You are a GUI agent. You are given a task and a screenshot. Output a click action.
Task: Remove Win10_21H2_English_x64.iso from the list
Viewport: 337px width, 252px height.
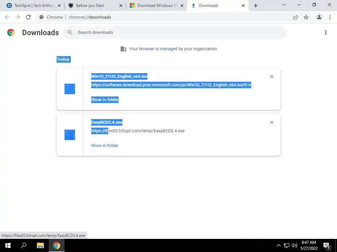272,76
